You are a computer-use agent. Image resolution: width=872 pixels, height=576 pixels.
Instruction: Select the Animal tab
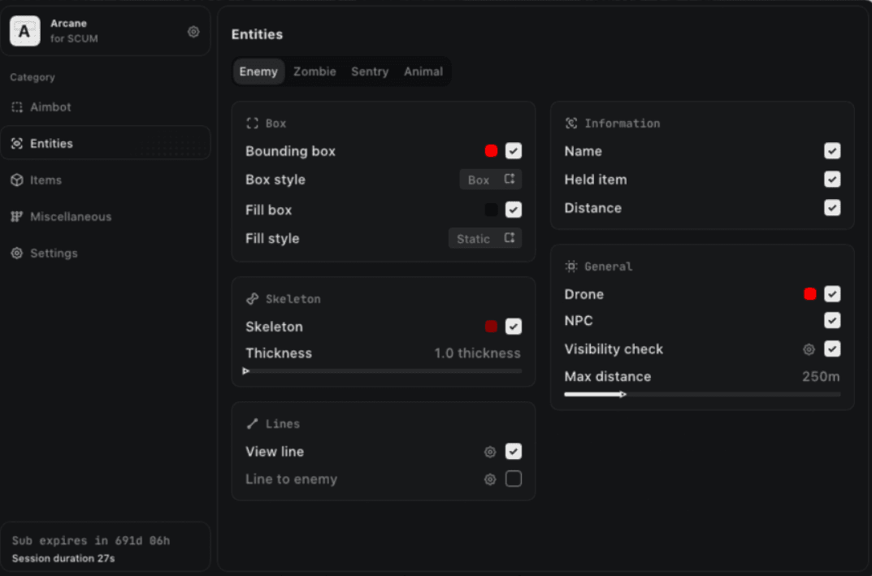(x=423, y=71)
